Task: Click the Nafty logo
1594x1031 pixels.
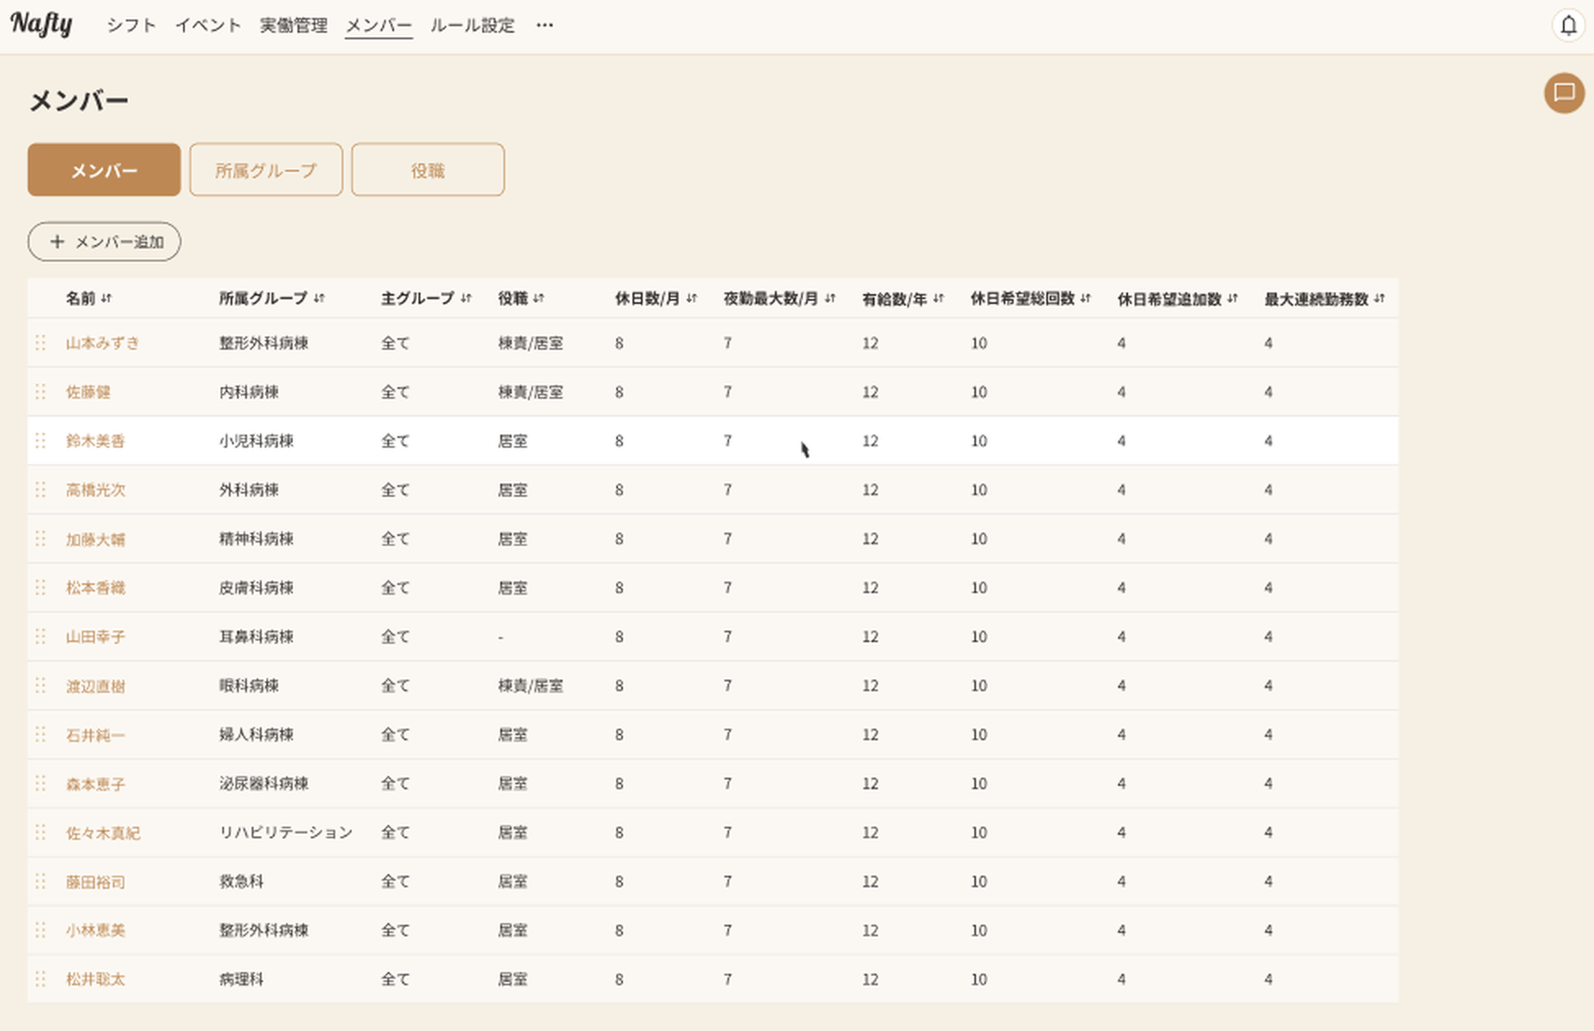Action: tap(42, 25)
